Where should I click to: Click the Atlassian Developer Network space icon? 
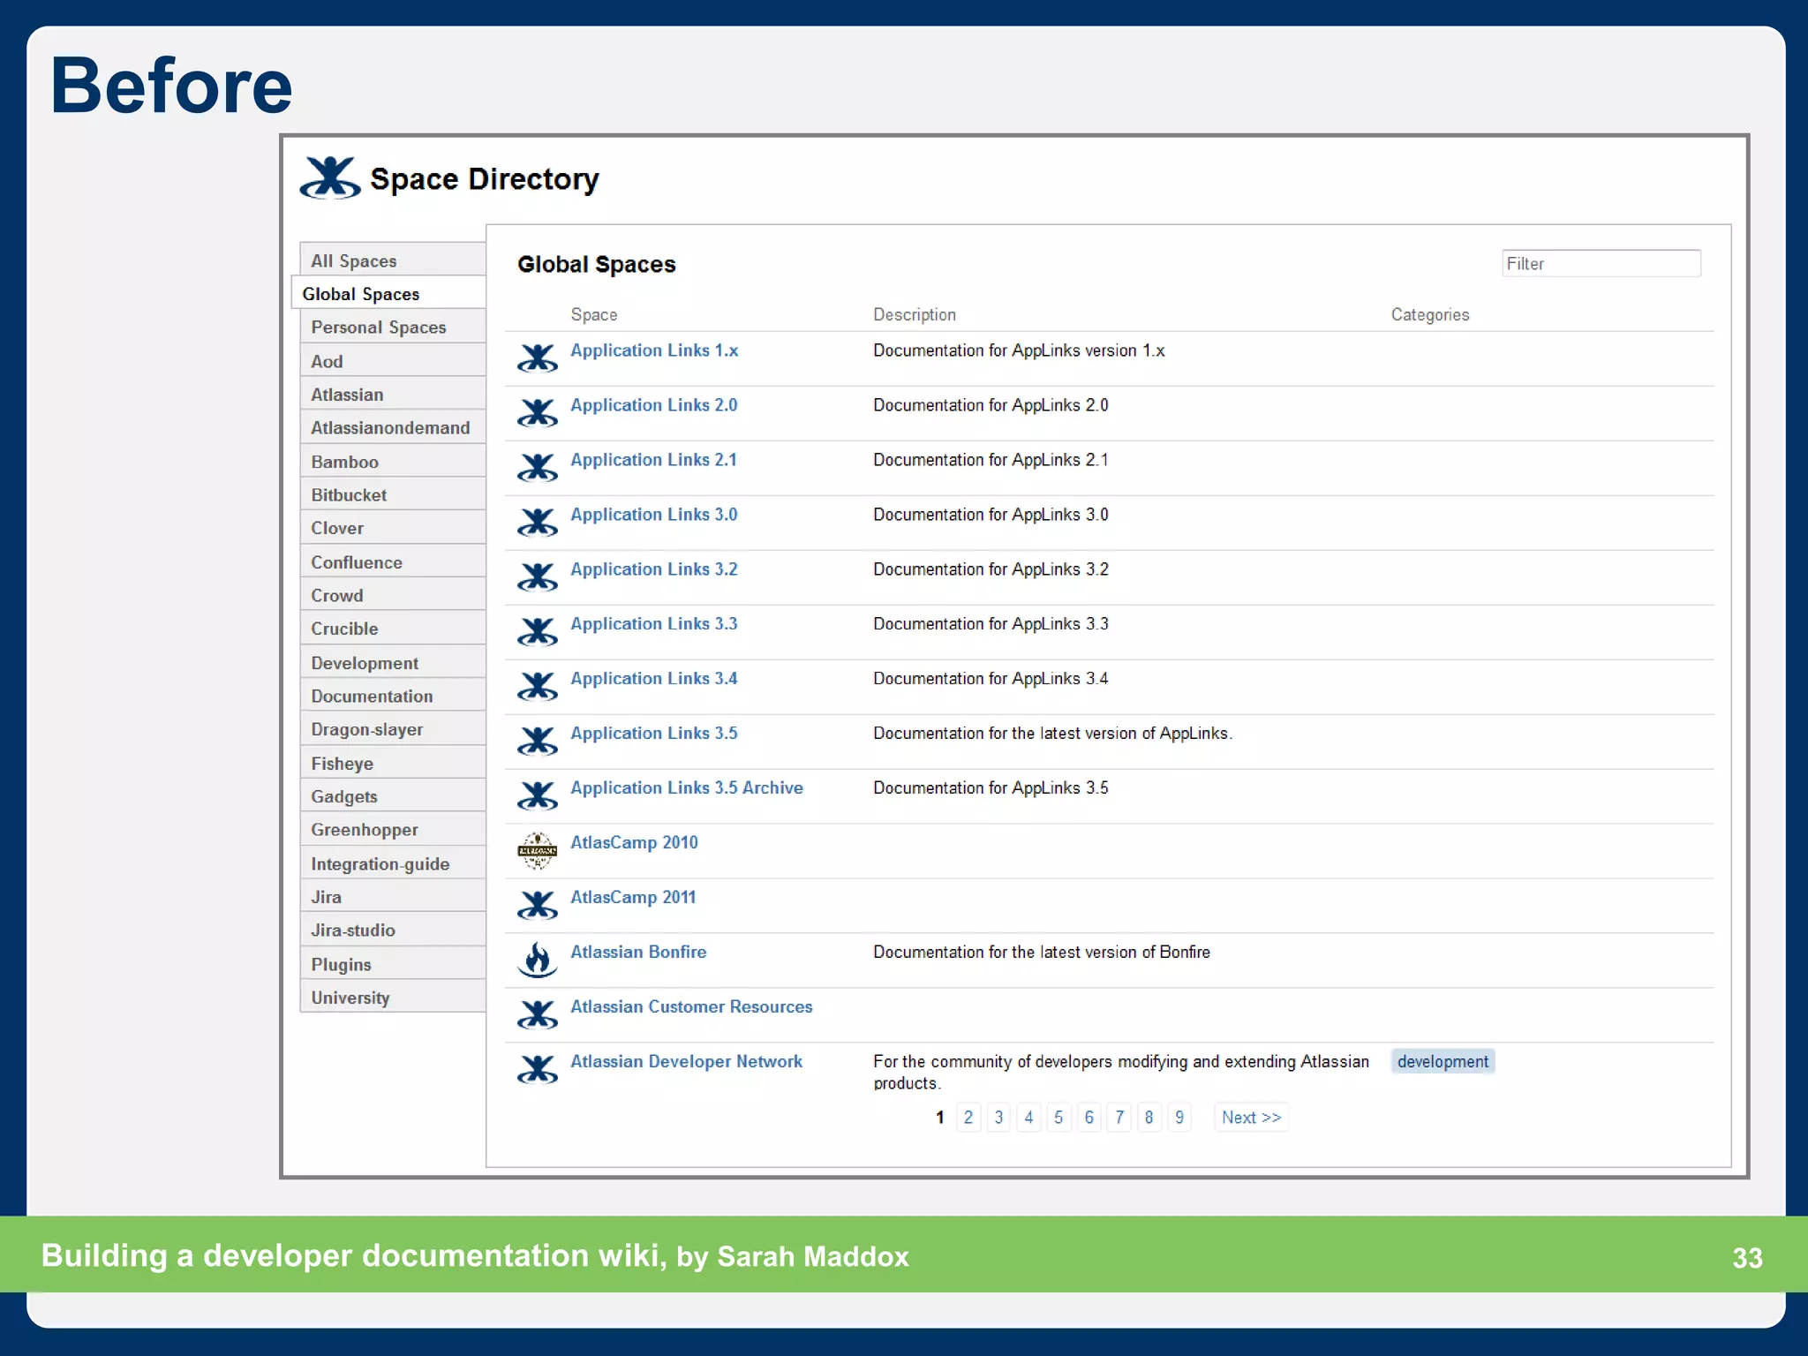pos(537,1070)
